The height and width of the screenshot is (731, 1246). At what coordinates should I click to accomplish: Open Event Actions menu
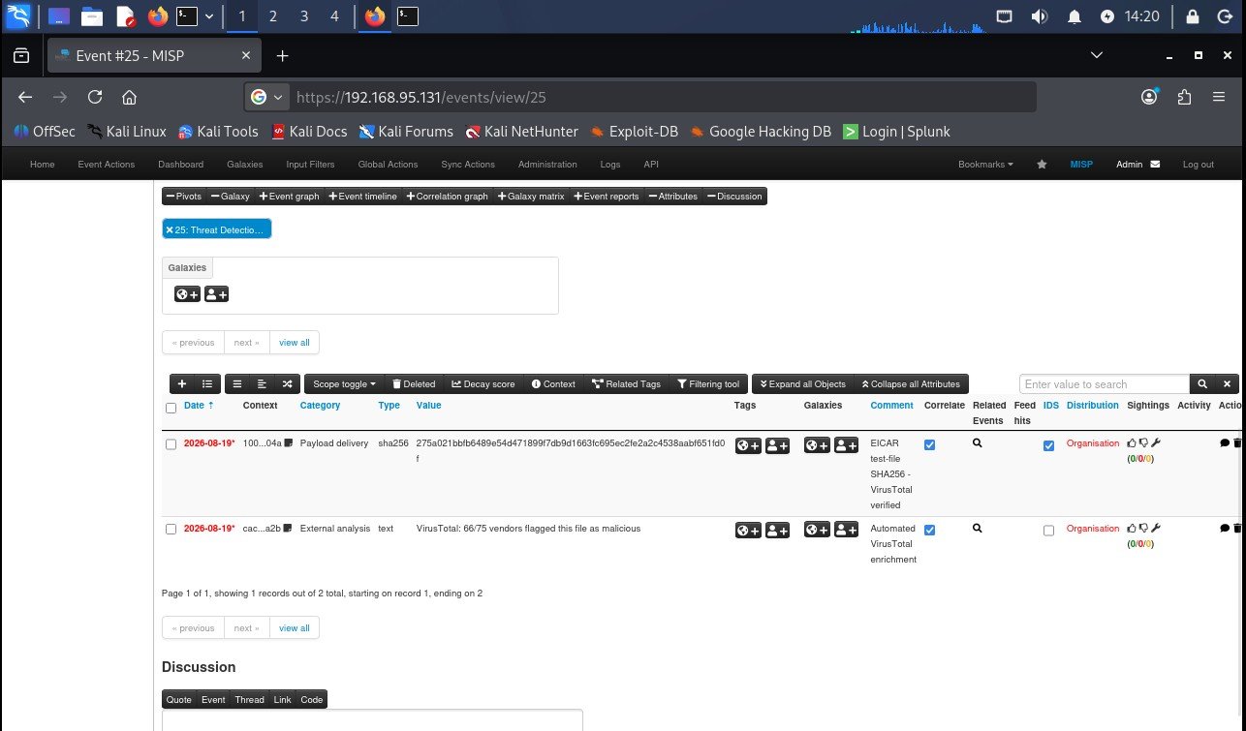tap(107, 165)
